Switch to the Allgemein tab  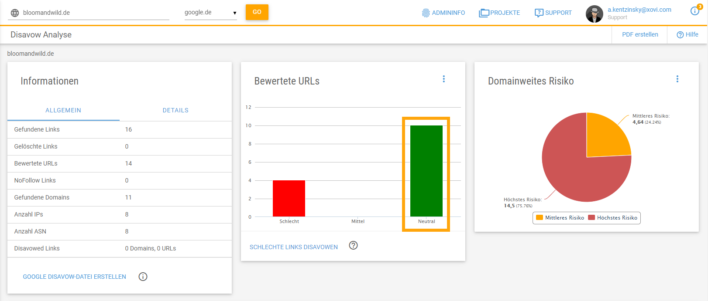pos(63,110)
